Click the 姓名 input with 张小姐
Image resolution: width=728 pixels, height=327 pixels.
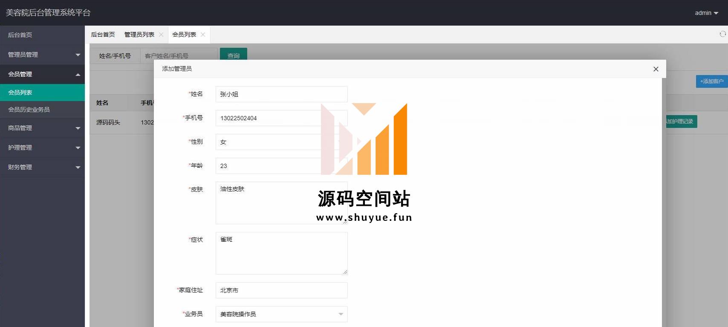281,94
